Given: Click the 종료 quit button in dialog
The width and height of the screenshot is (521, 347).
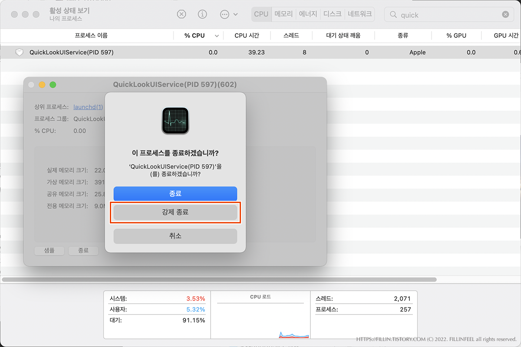Looking at the screenshot, I should [175, 193].
